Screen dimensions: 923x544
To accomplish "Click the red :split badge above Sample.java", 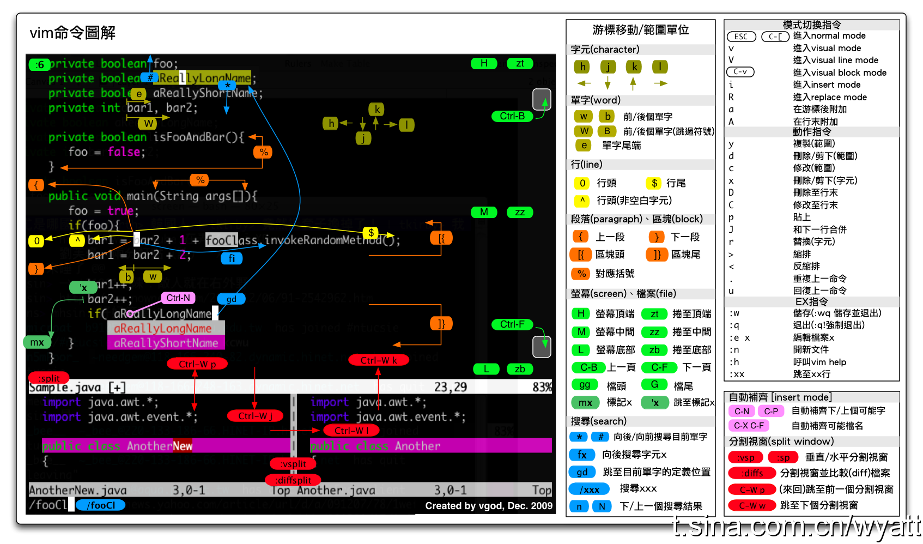I will pos(49,378).
